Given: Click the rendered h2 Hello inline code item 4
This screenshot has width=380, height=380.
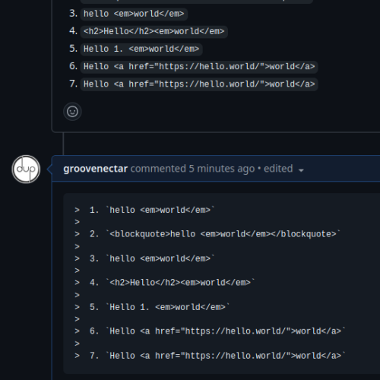Looking at the screenshot, I should click(154, 31).
